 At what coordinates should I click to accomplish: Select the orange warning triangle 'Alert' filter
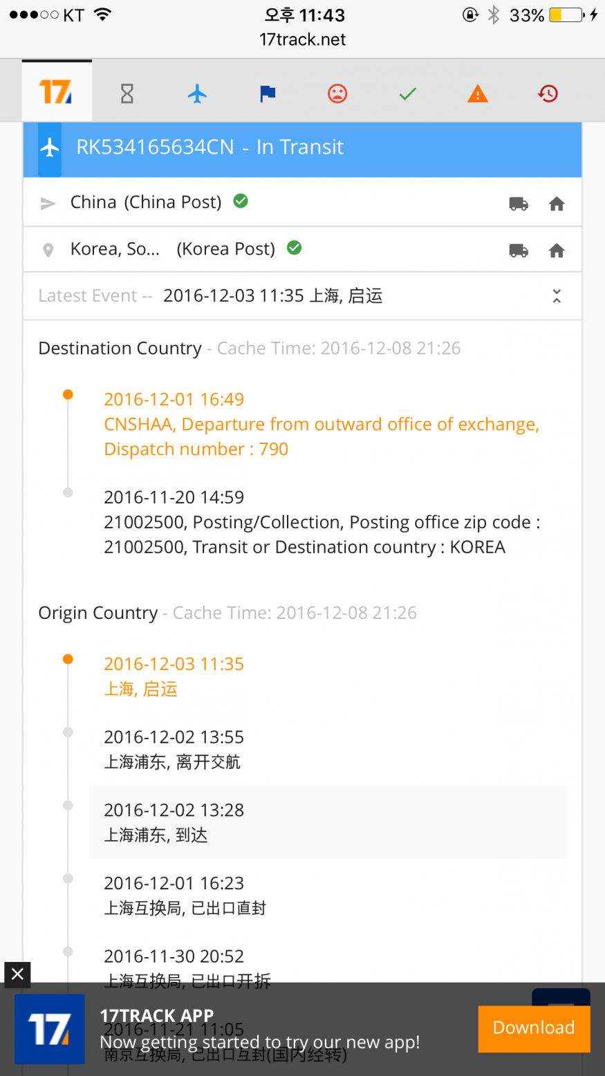478,93
